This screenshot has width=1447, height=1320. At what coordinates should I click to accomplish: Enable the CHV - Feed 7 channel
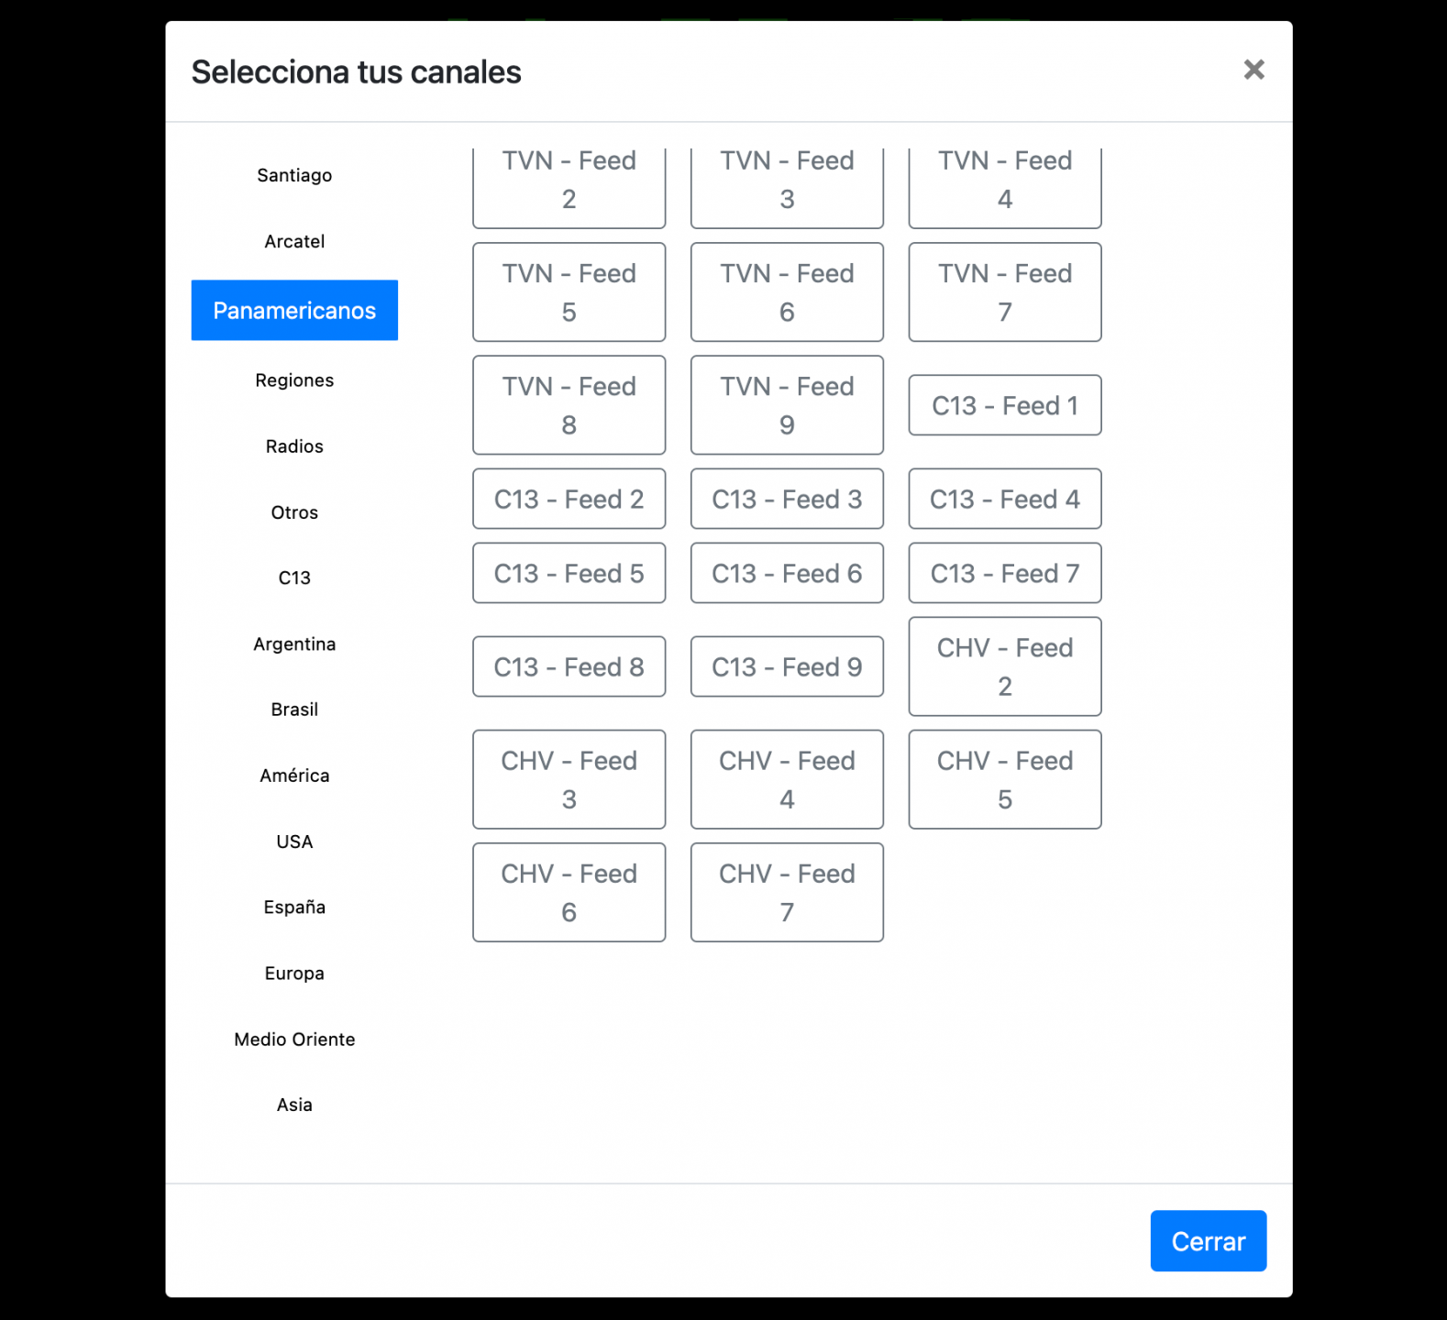tap(787, 892)
